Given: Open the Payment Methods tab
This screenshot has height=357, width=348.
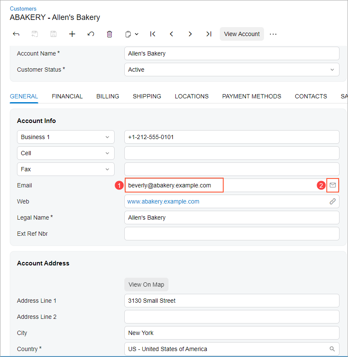Looking at the screenshot, I should tap(252, 96).
